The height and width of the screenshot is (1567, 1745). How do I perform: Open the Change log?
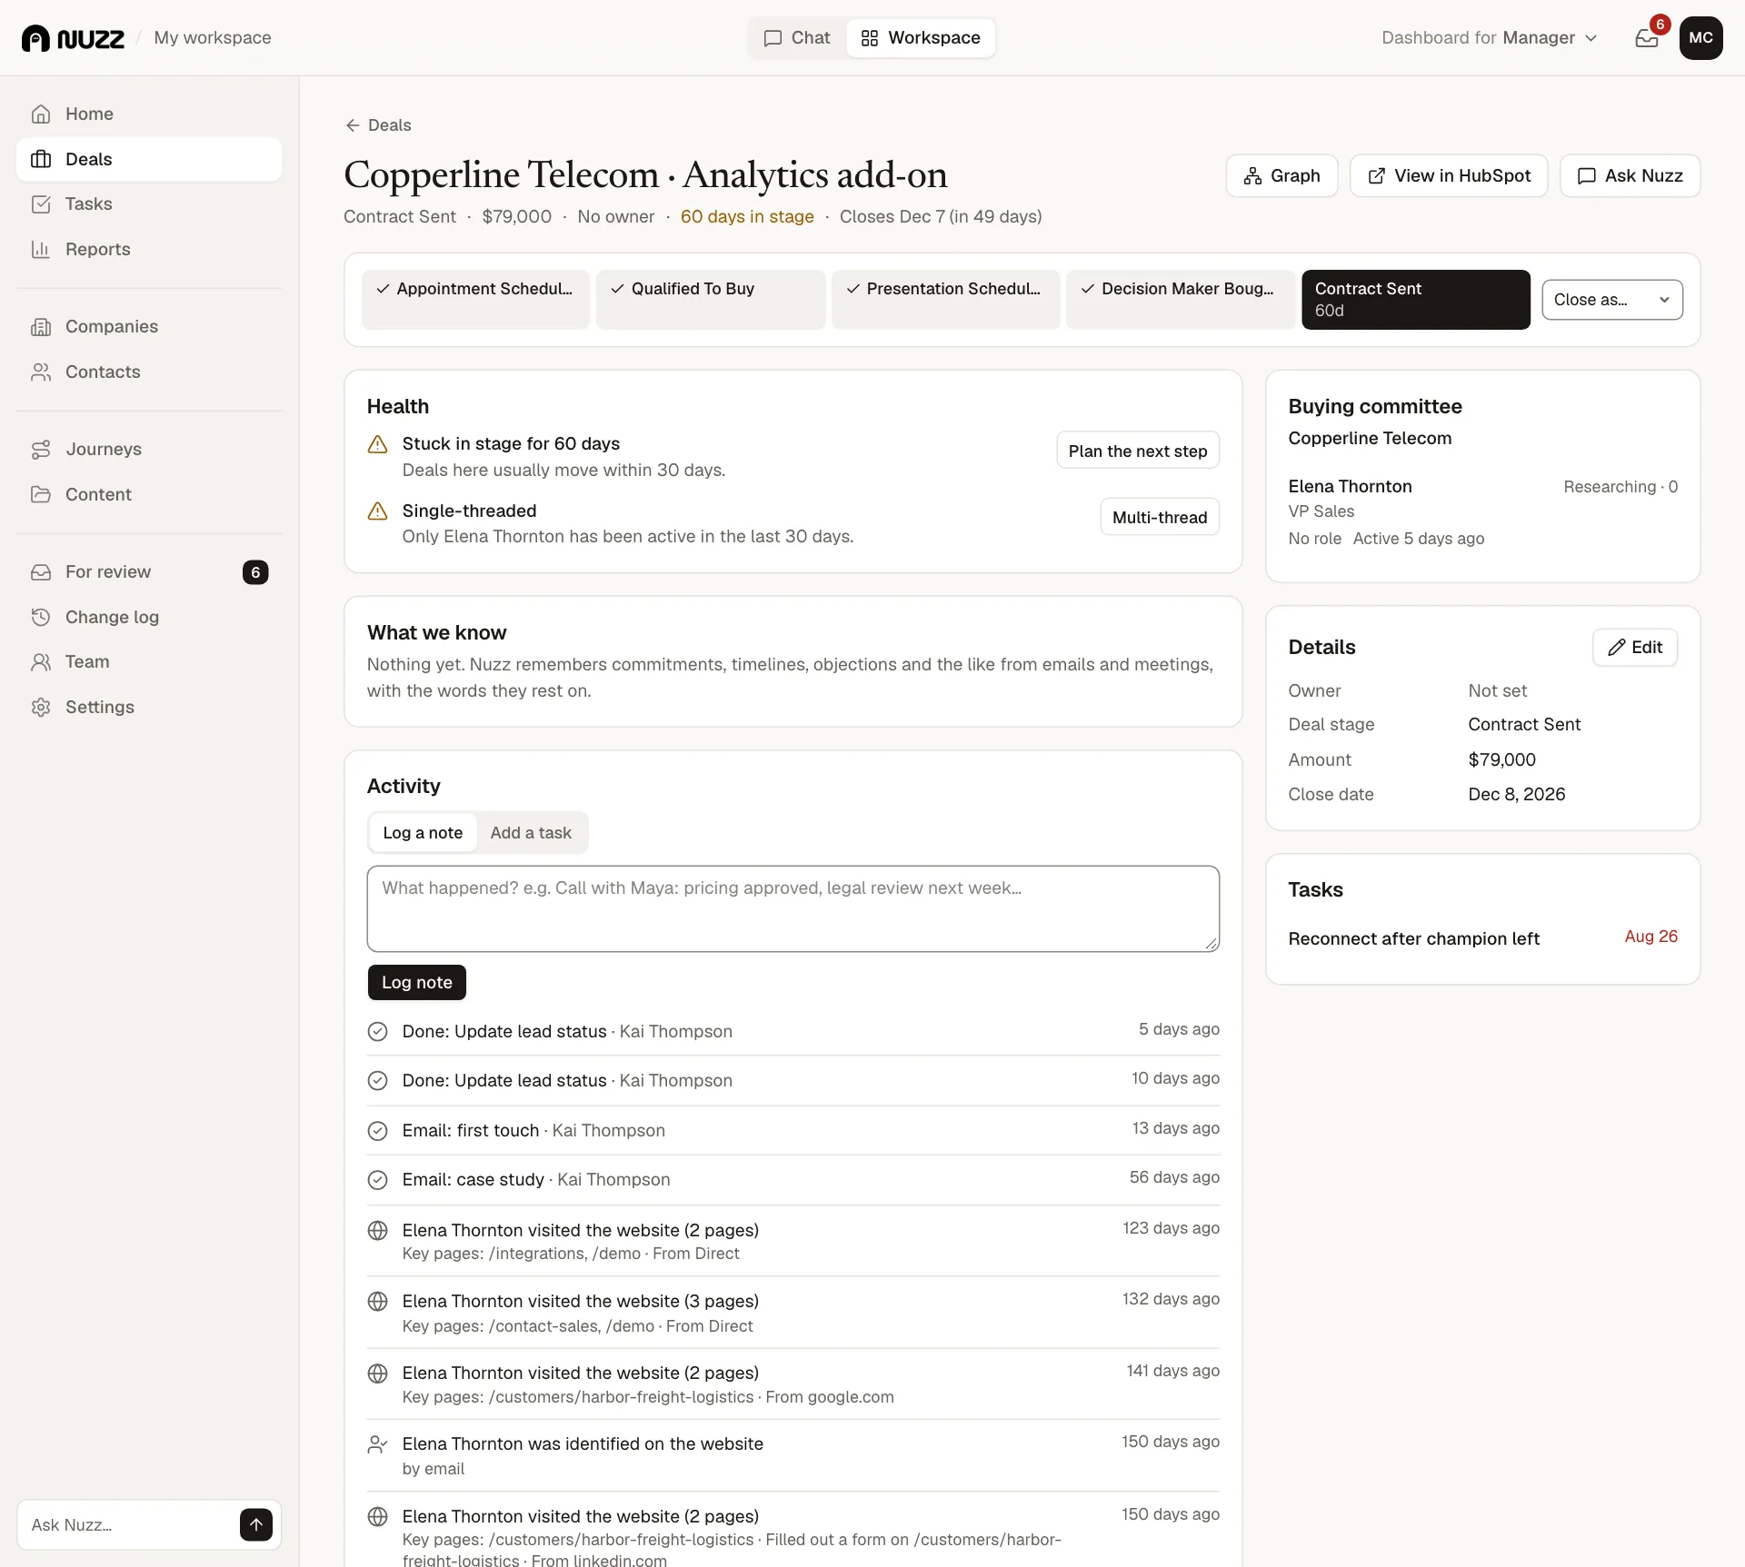(x=149, y=617)
